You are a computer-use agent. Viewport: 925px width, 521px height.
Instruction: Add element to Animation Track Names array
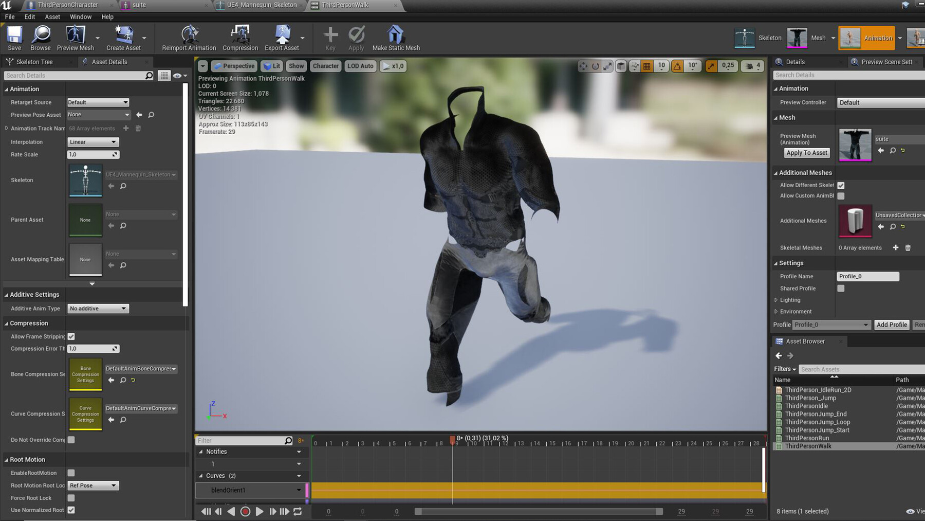126,128
